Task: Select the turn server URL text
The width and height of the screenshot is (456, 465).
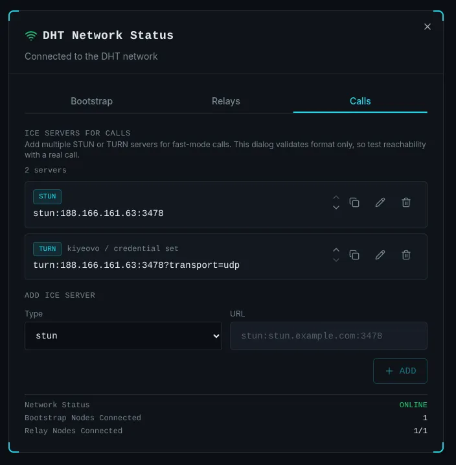Action: (136, 265)
